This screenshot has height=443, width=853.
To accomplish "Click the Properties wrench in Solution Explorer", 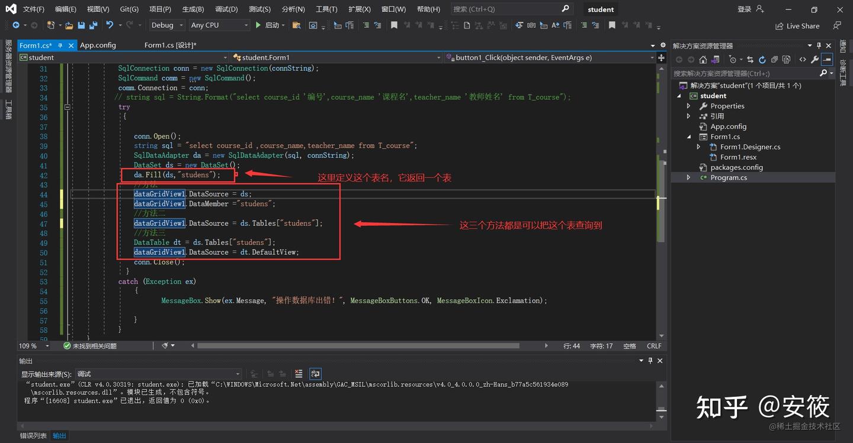I will [814, 60].
